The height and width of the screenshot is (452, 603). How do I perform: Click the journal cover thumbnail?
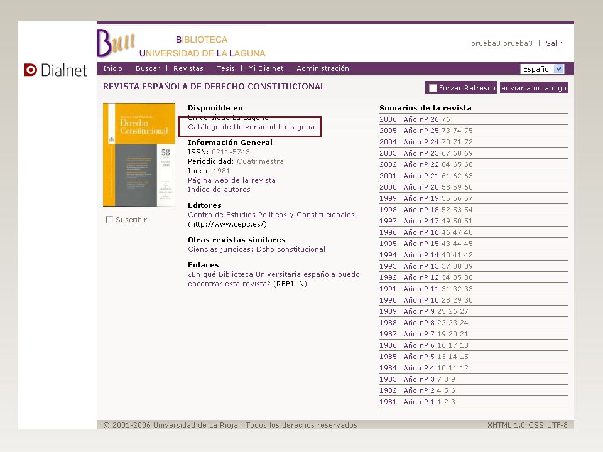139,154
